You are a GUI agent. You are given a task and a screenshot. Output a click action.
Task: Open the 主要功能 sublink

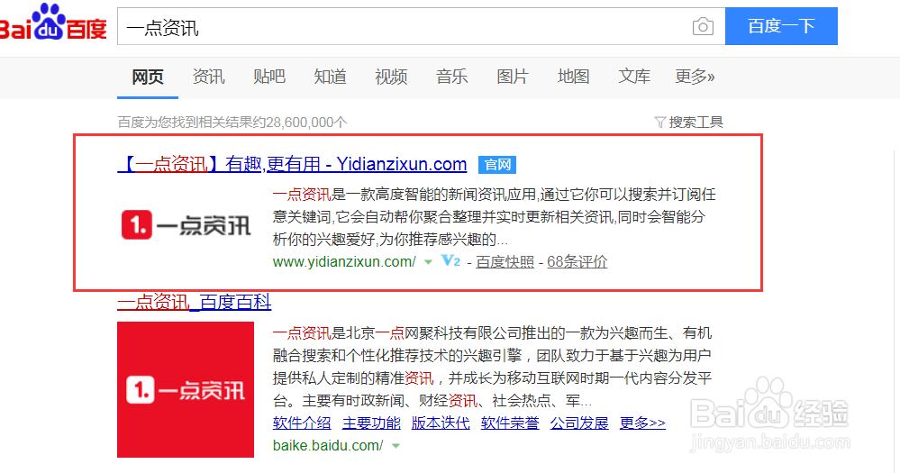371,423
